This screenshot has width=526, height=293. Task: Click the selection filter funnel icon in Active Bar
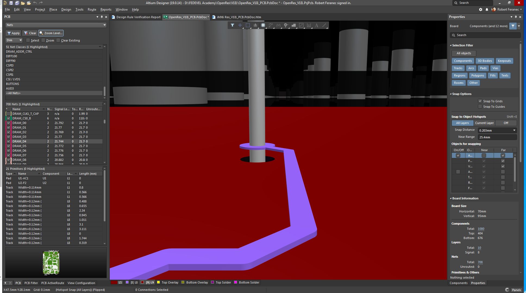coord(232,25)
